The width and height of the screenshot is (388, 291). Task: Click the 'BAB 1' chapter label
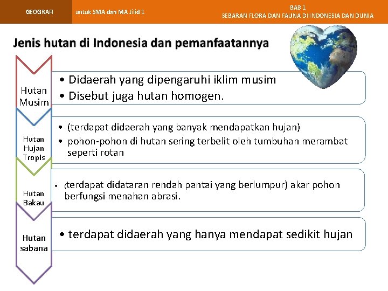[297, 8]
